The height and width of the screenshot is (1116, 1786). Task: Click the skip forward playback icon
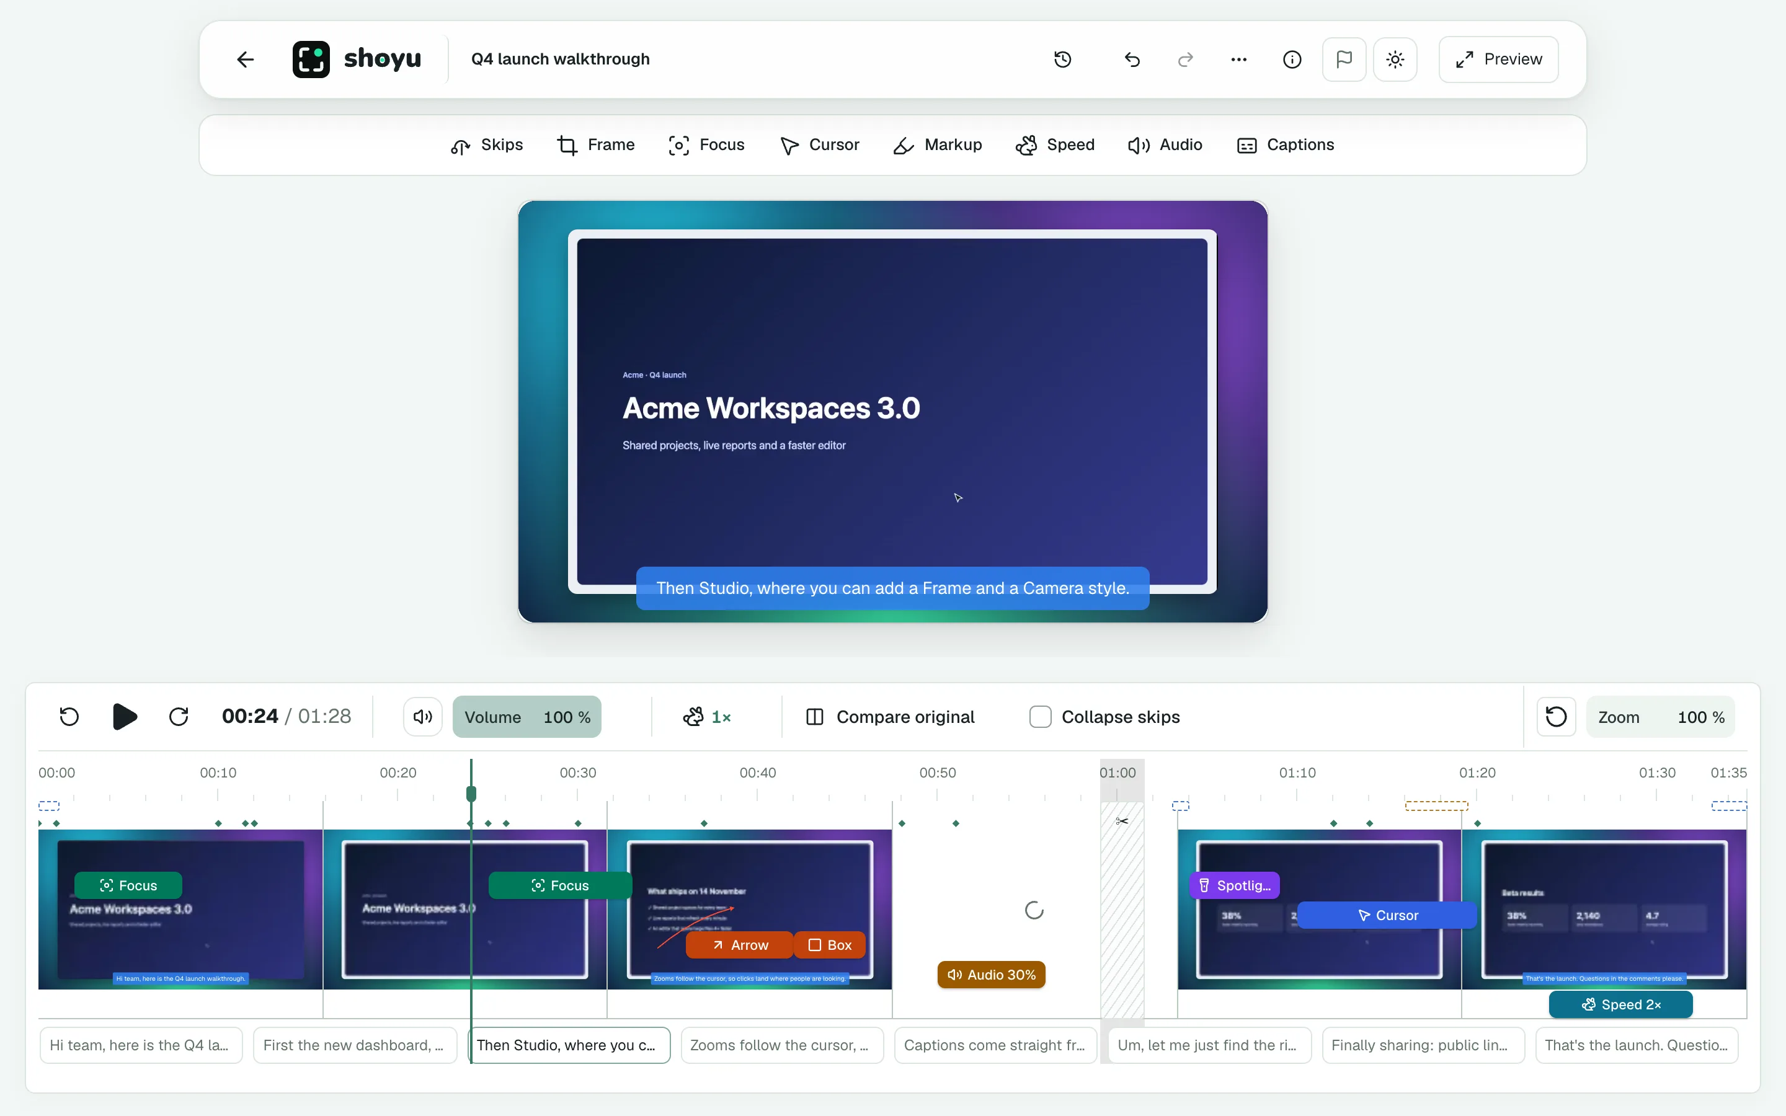(179, 717)
